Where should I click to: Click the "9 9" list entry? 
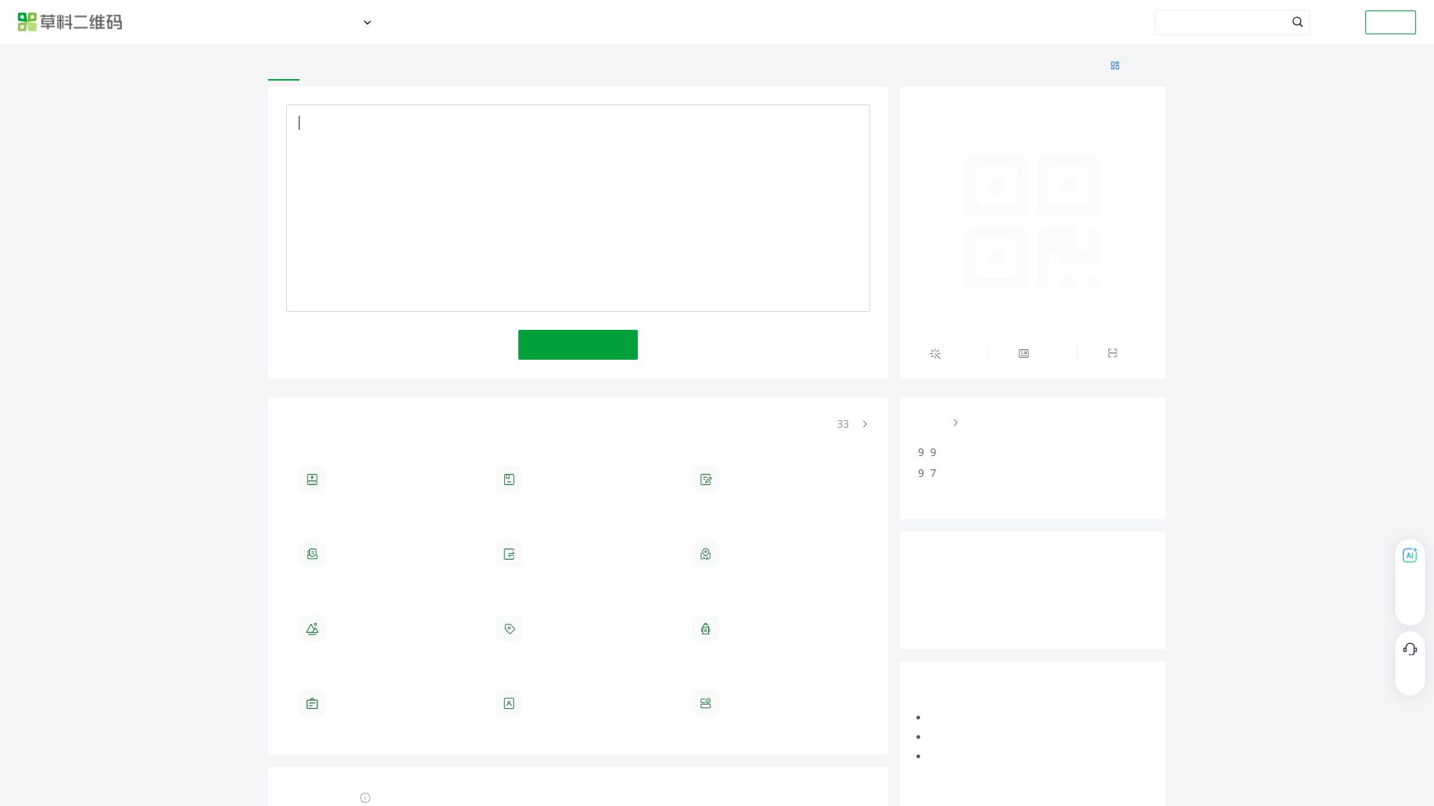point(927,452)
